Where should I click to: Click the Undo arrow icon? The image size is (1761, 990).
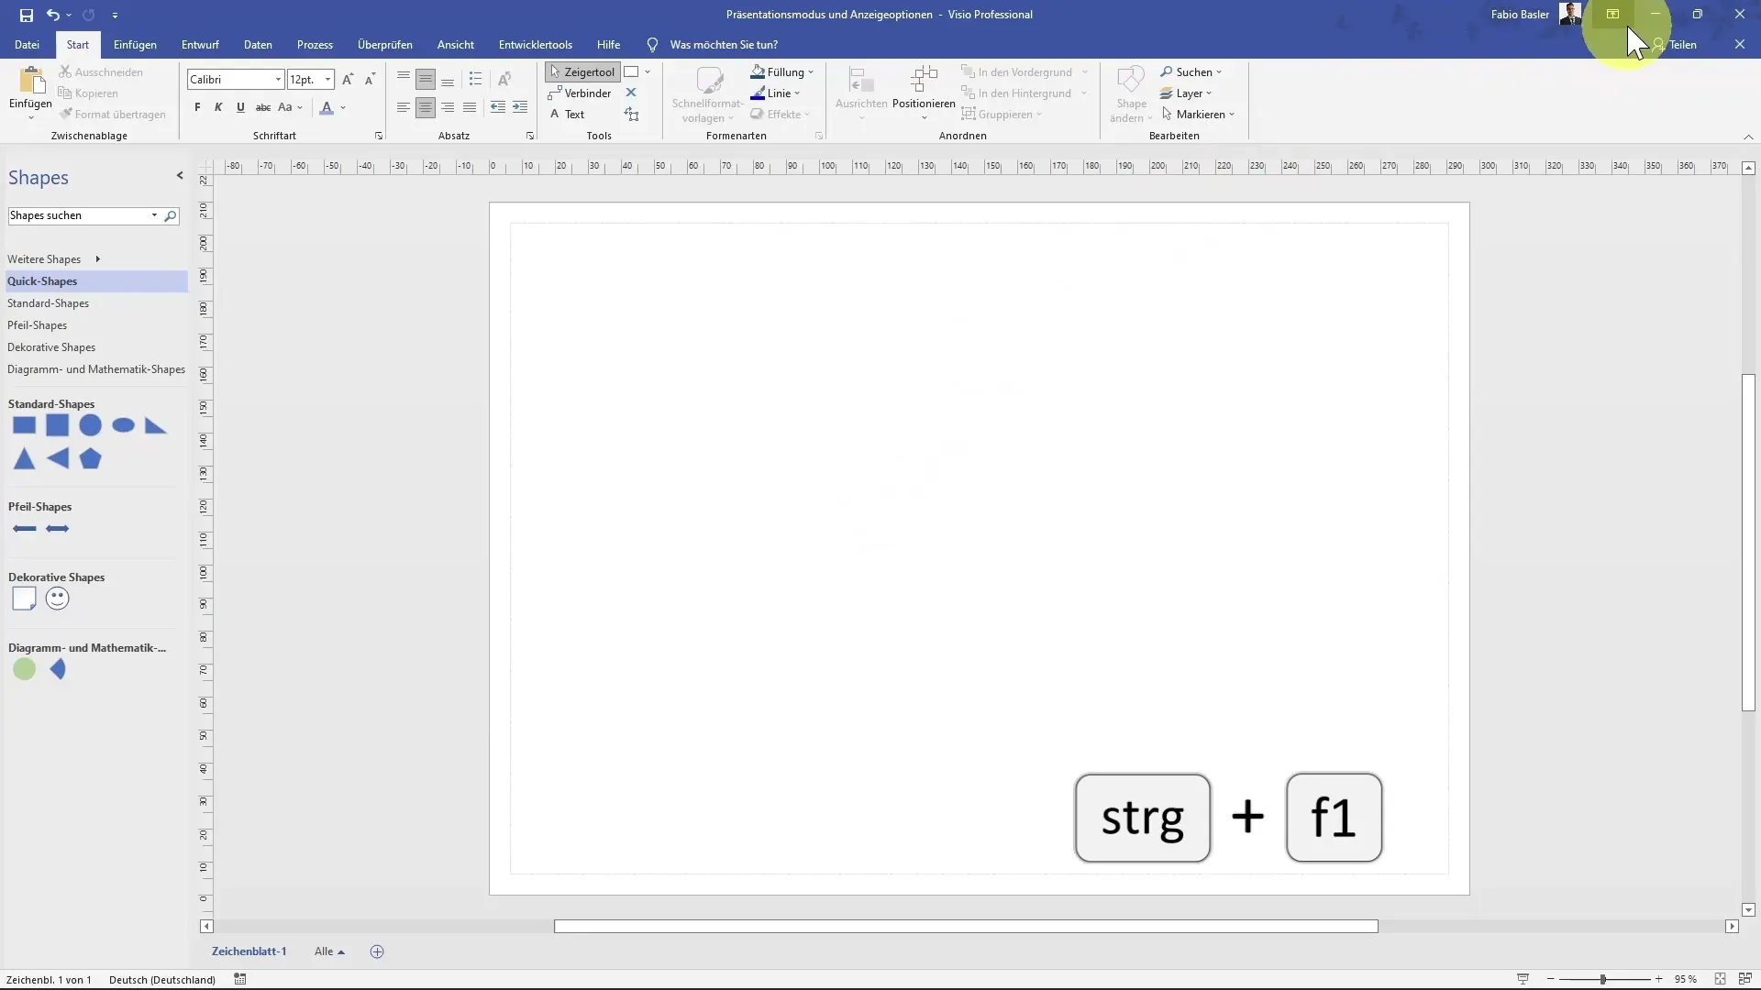53,15
